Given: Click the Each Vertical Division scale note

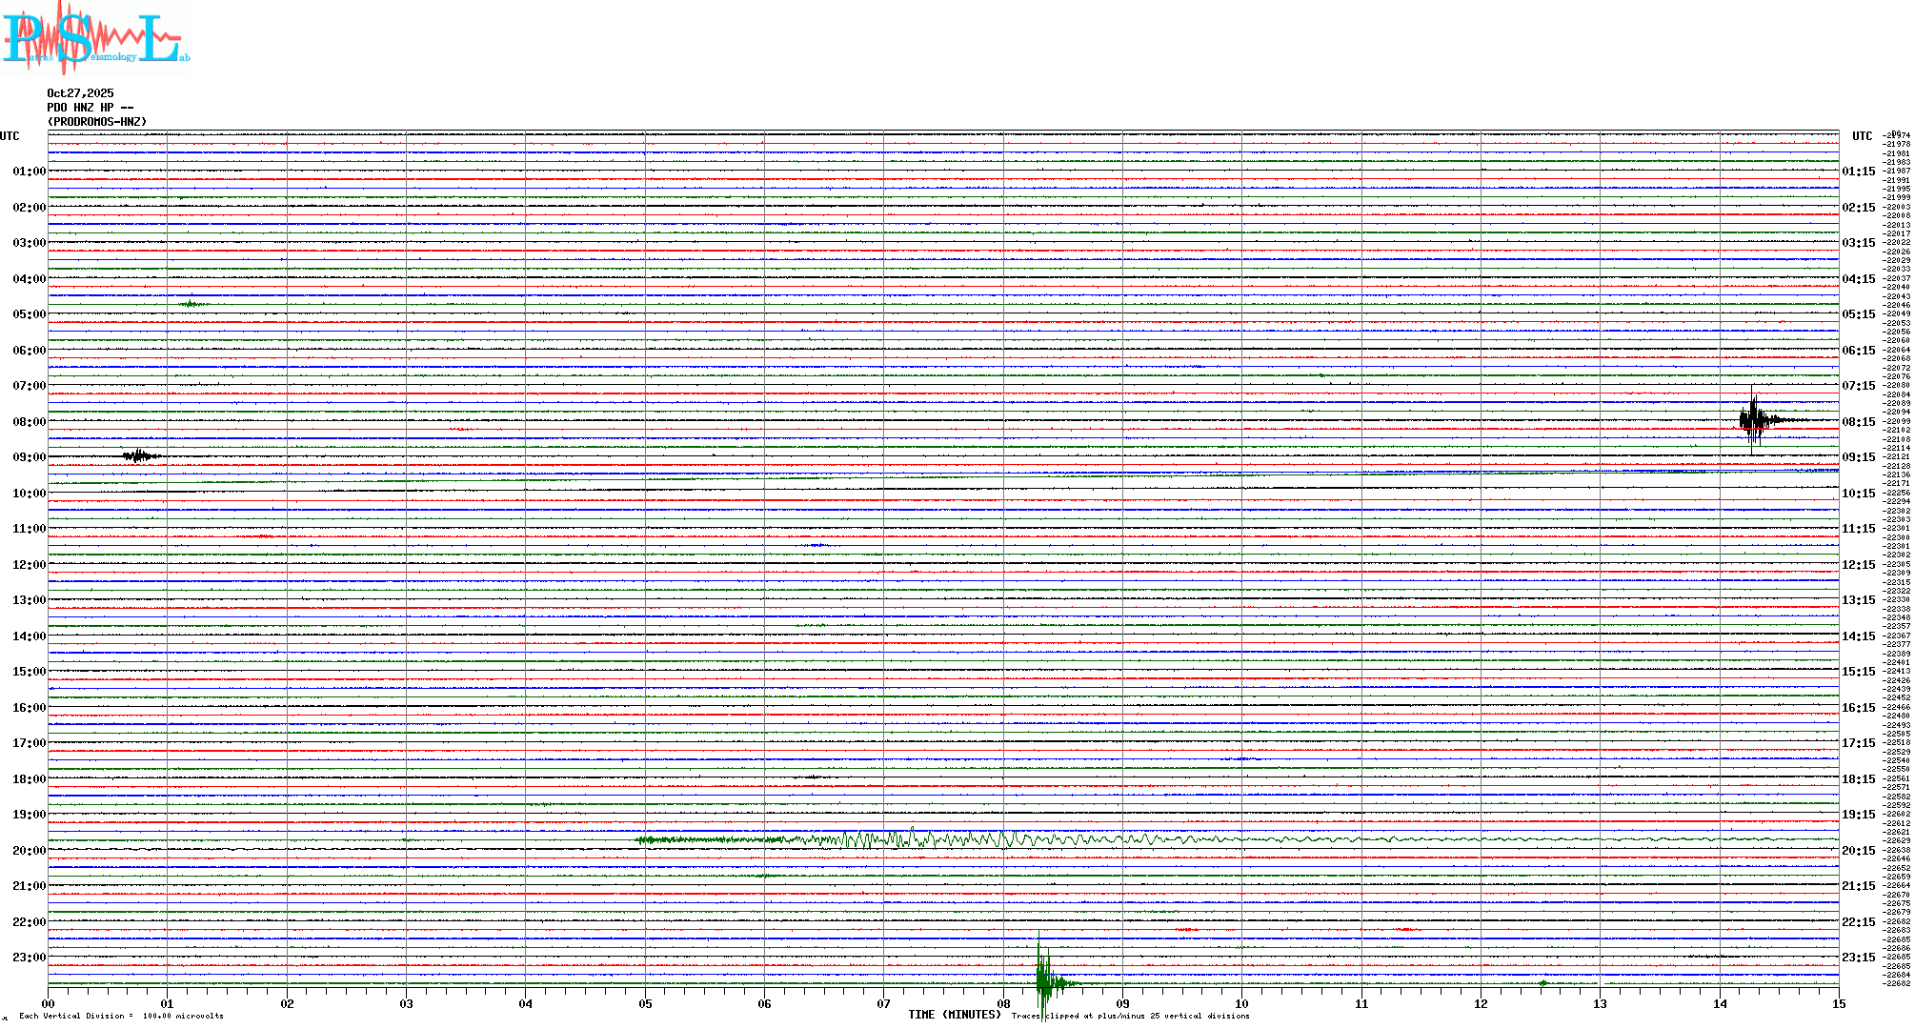Looking at the screenshot, I should [x=121, y=1016].
